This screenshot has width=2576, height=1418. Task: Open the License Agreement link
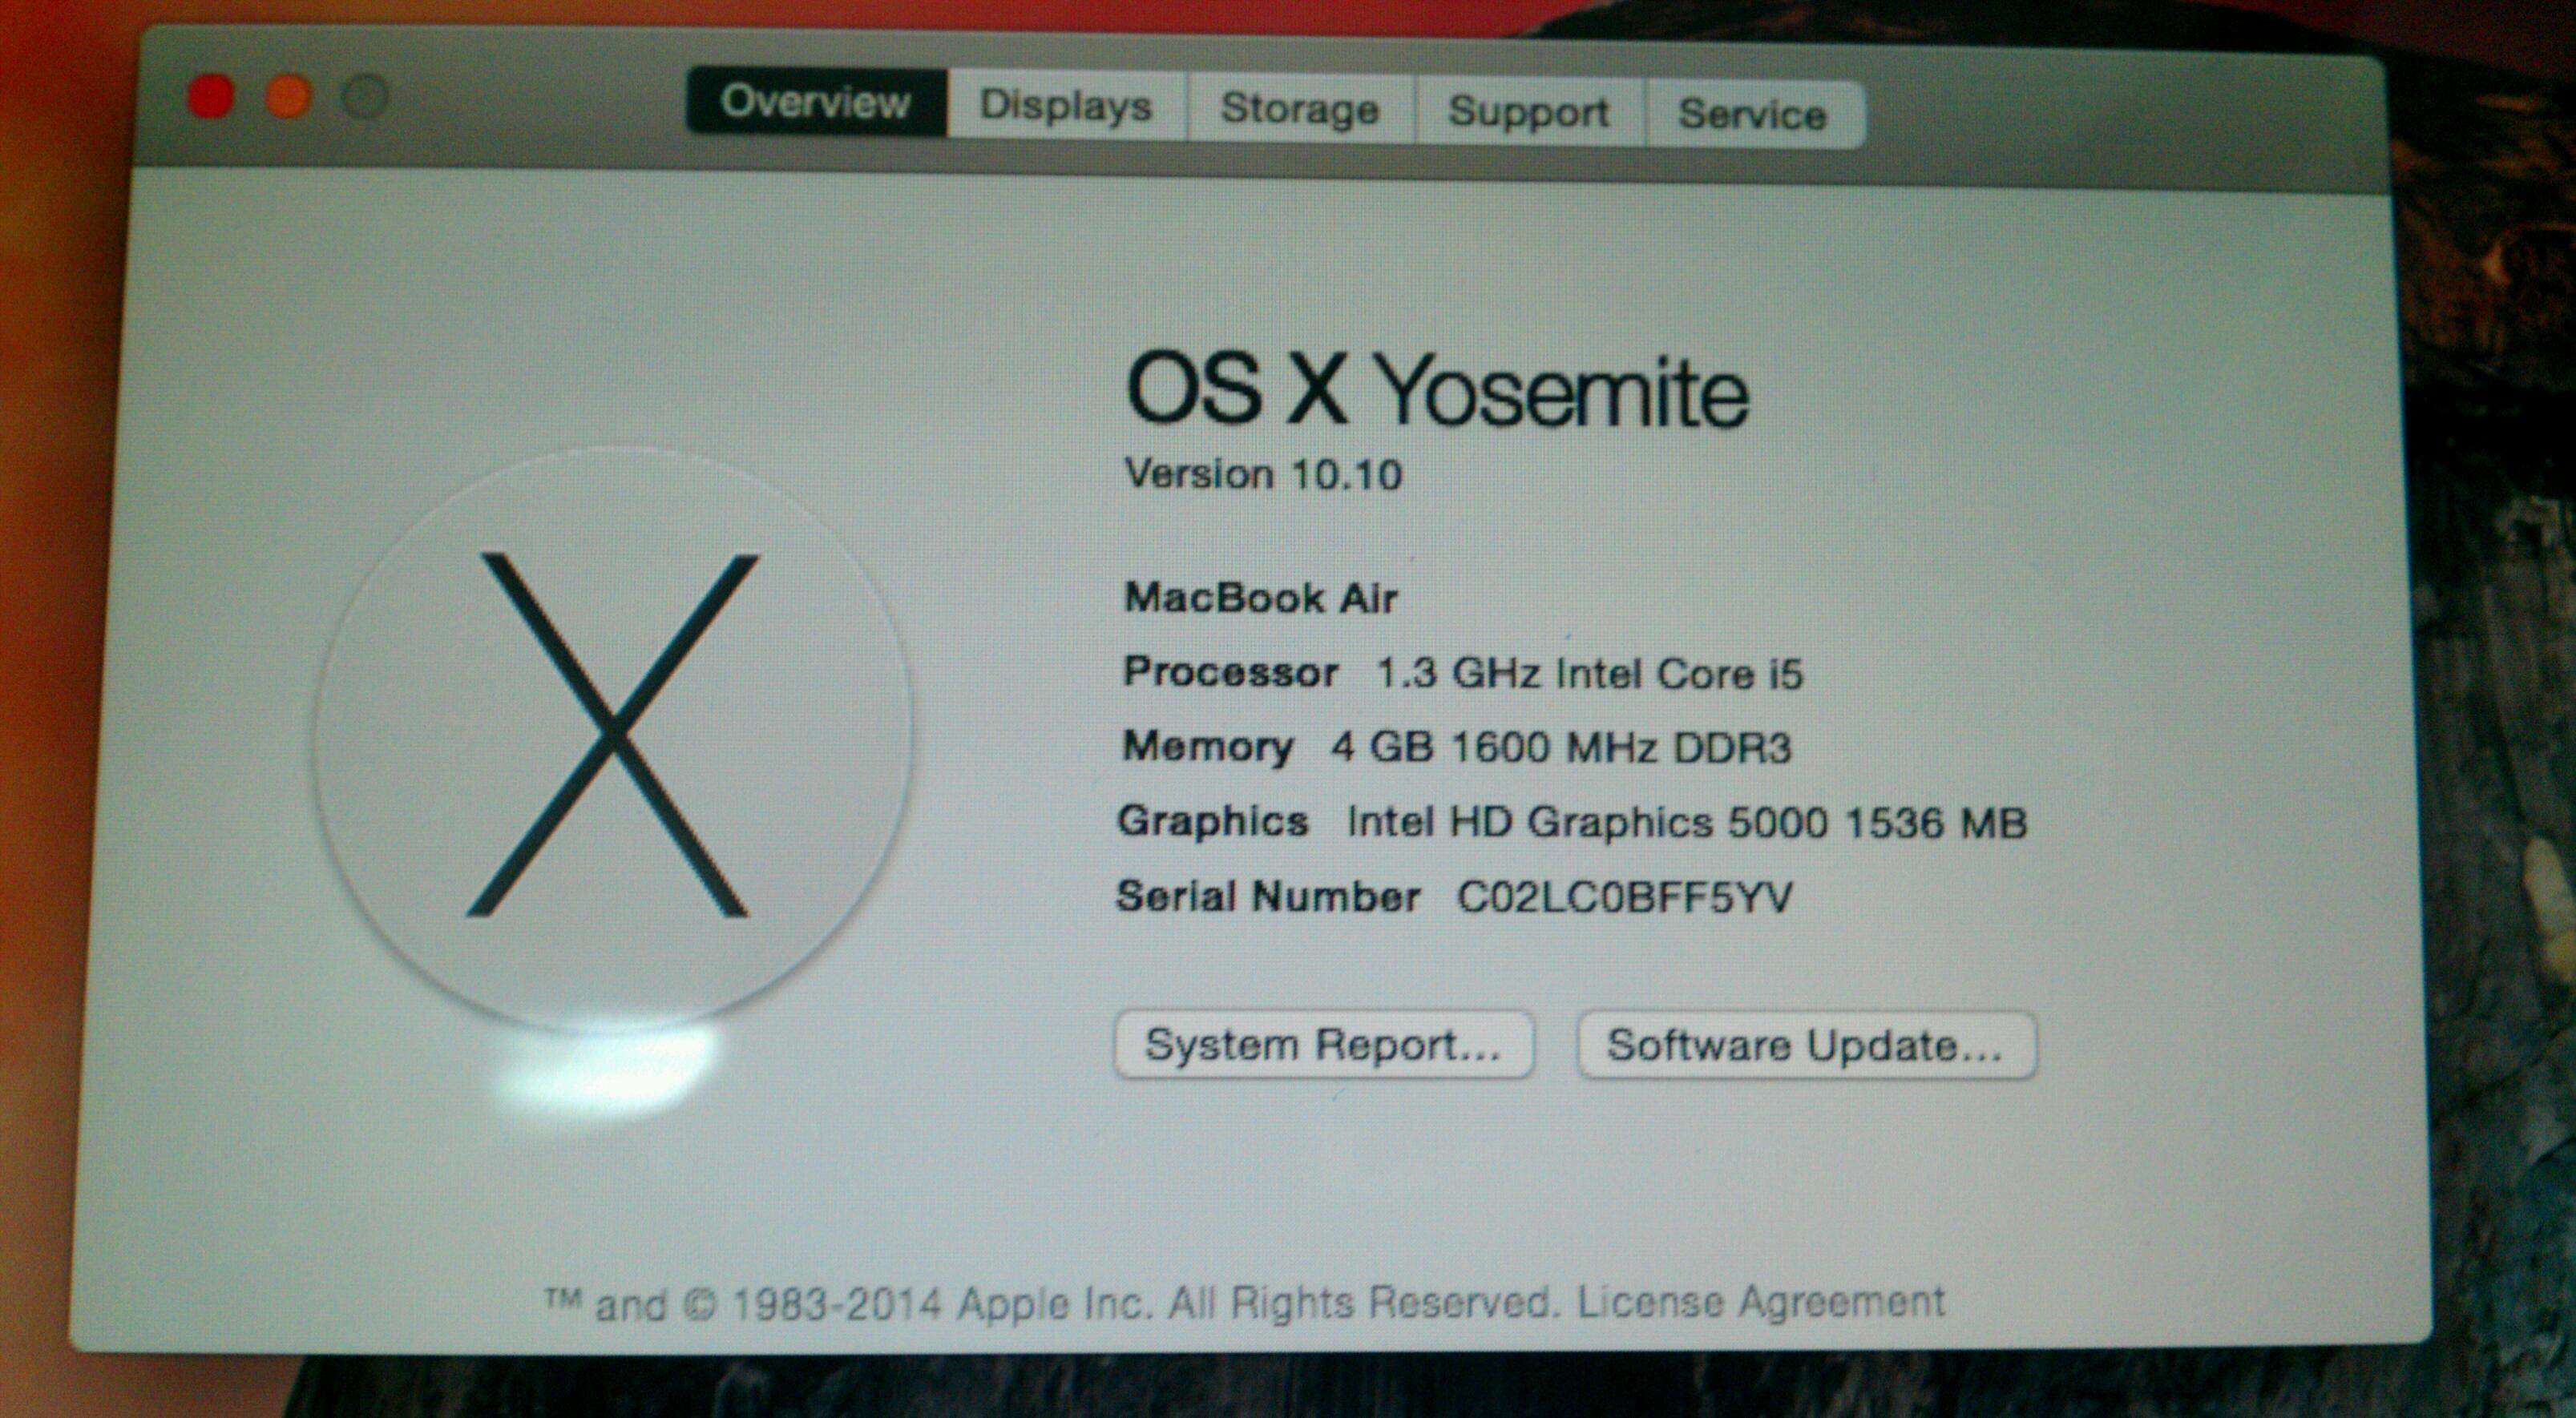[x=1761, y=1301]
